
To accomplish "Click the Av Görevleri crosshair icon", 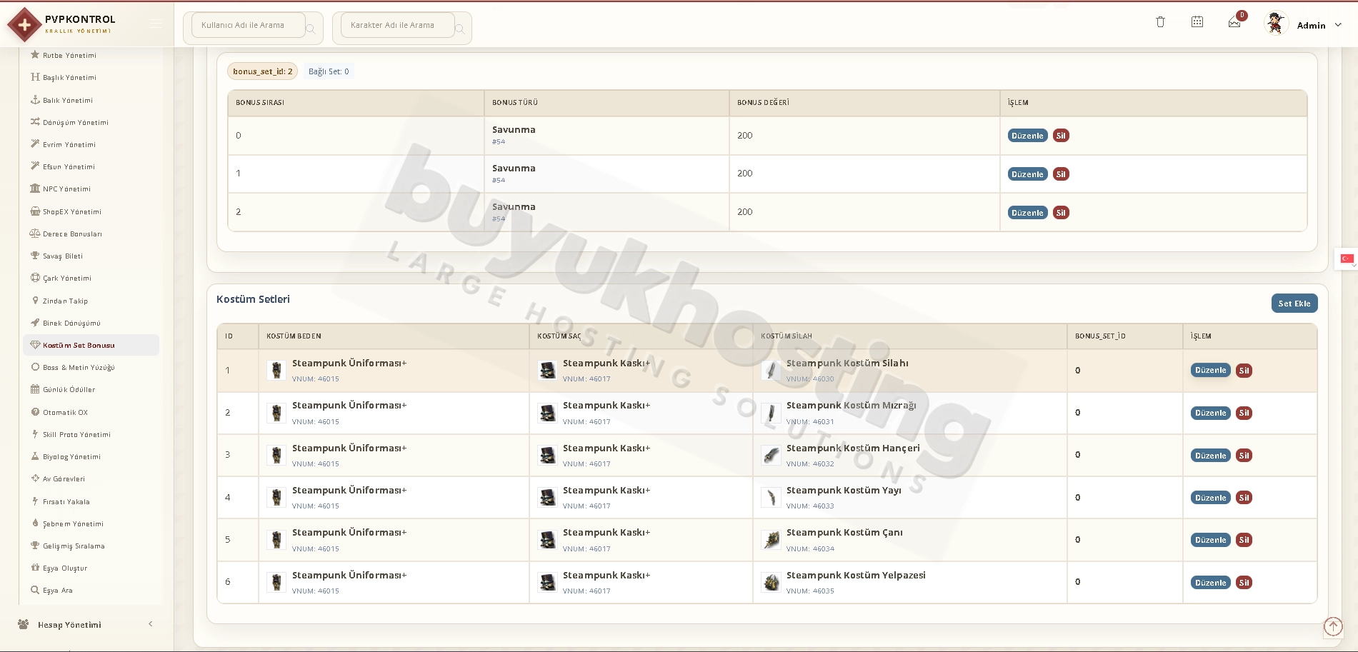I will [35, 478].
